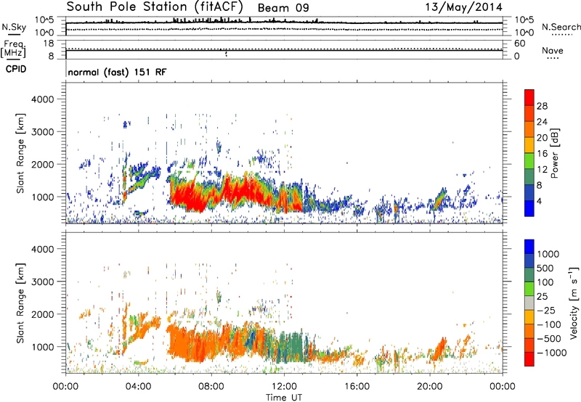The width and height of the screenshot is (581, 402).
Task: Click the 3000 tick on velocity panel axis
Action: [x=42, y=282]
